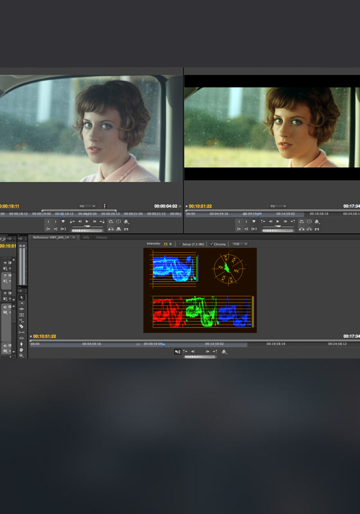Viewport: 360px width, 514px height.
Task: Select the Rate Stretch tool
Action: click(22, 321)
